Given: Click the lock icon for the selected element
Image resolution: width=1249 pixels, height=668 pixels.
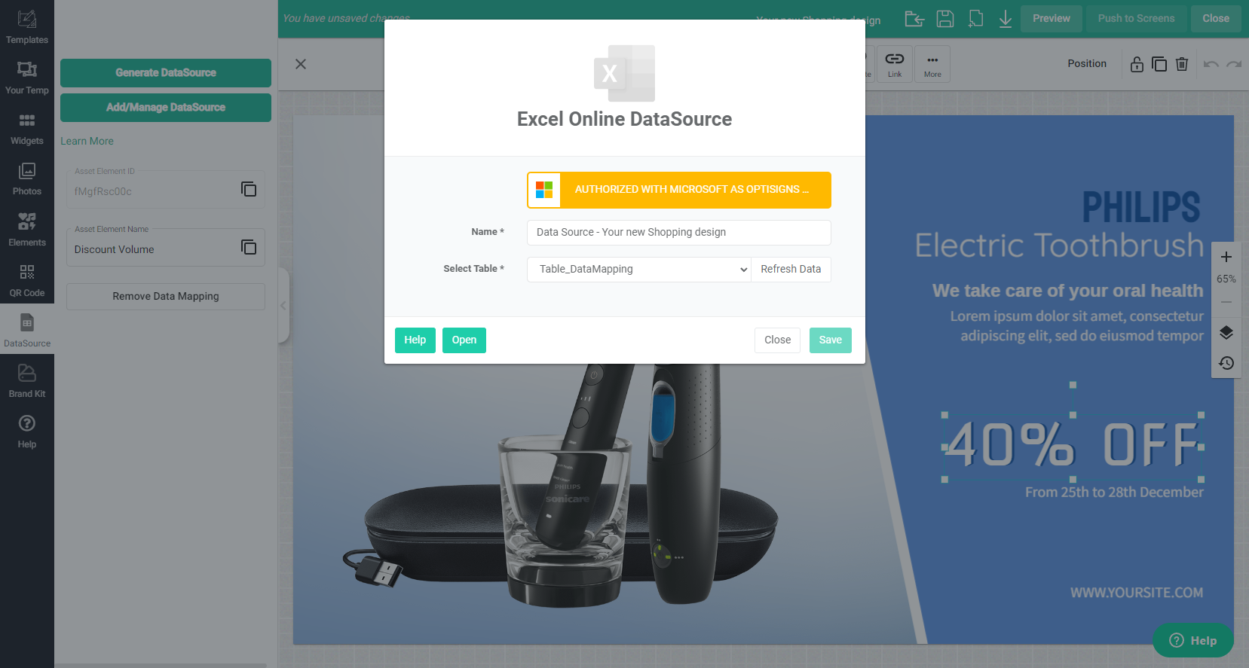Looking at the screenshot, I should coord(1137,64).
